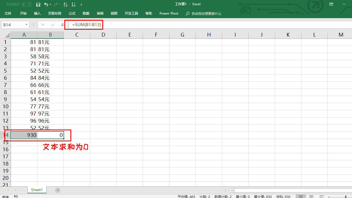Select column E header
The width and height of the screenshot is (352, 198).
pos(130,35)
